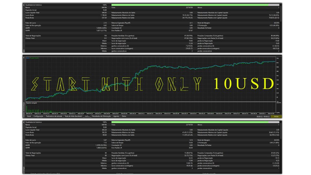Screen dimensions: 311x175
Task: Click the elapsed time readout 00:00:32 / 00:00:32
Action: [263, 116]
